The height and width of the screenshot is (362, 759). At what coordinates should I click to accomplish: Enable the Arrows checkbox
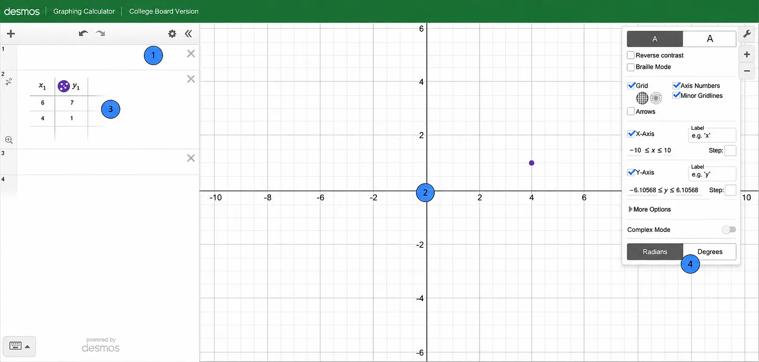[631, 111]
